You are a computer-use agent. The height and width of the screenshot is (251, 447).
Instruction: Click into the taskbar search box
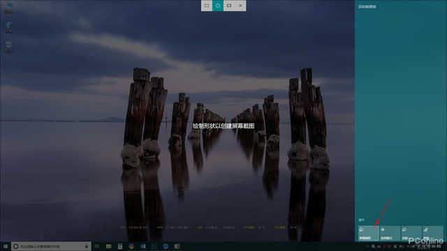(51, 246)
